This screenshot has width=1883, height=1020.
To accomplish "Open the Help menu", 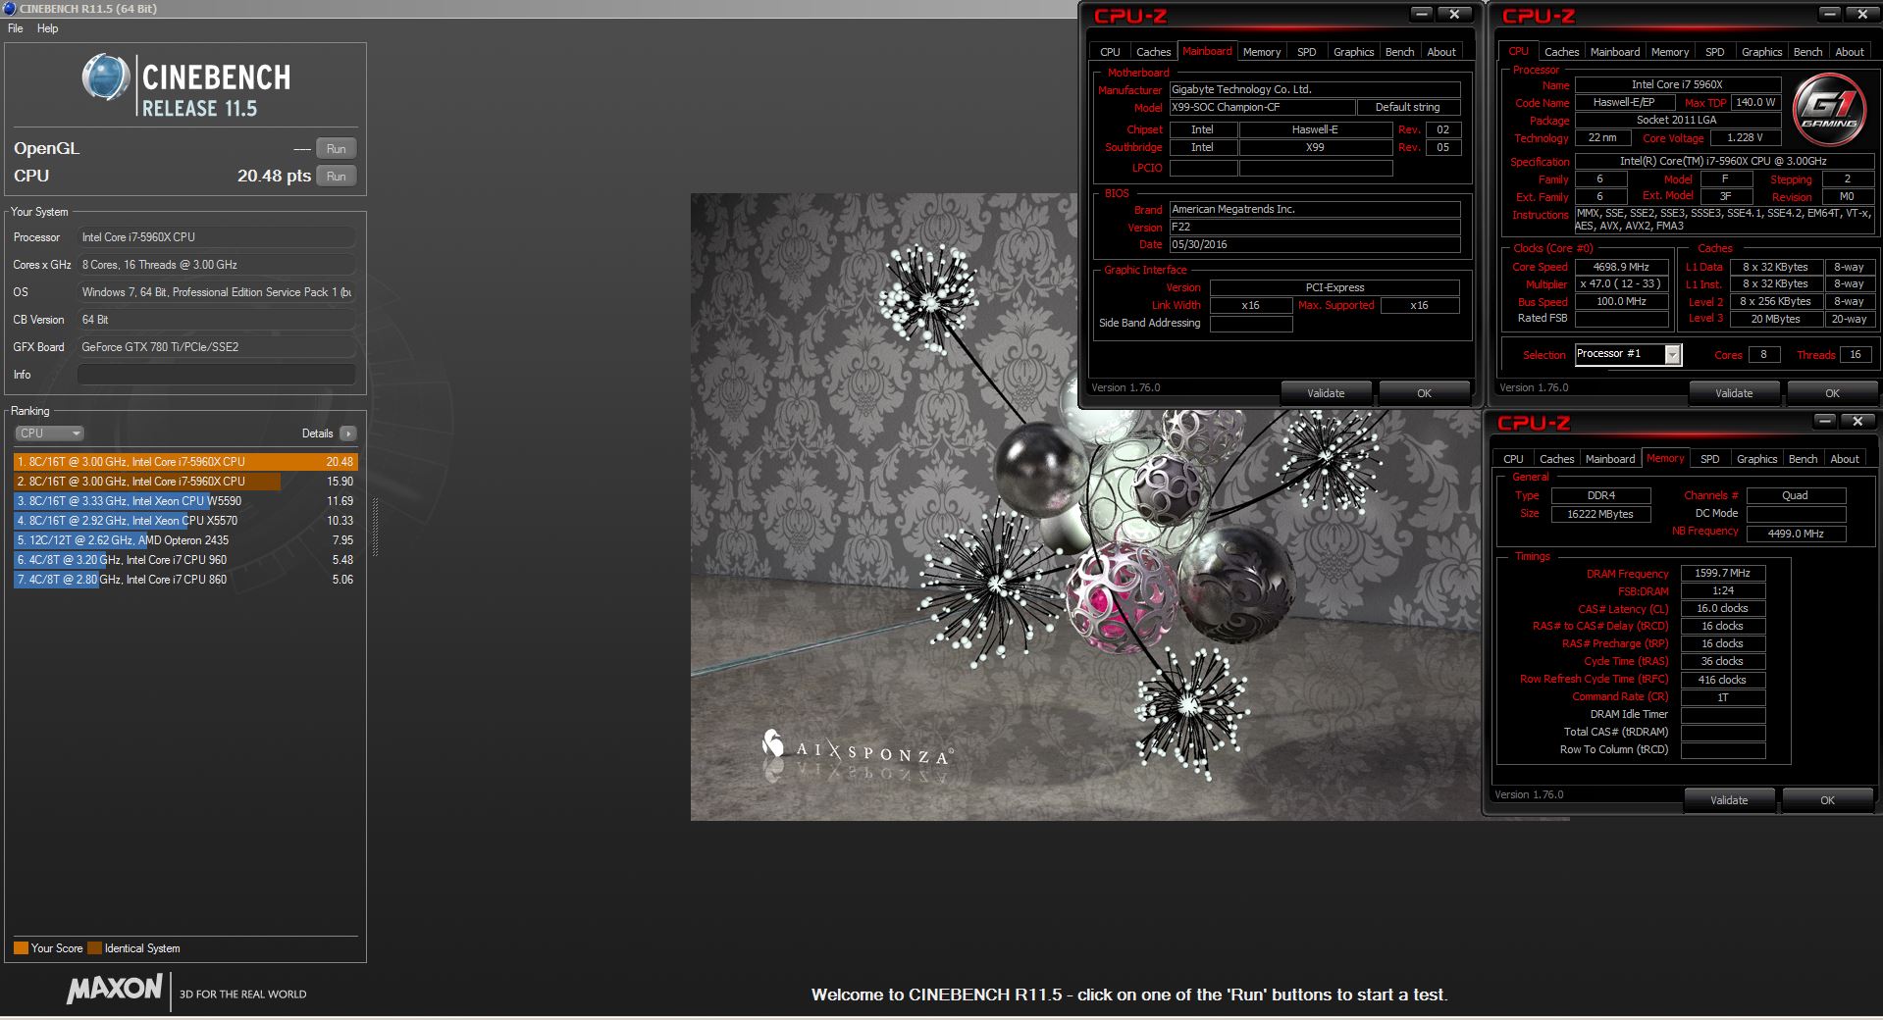I will (48, 28).
